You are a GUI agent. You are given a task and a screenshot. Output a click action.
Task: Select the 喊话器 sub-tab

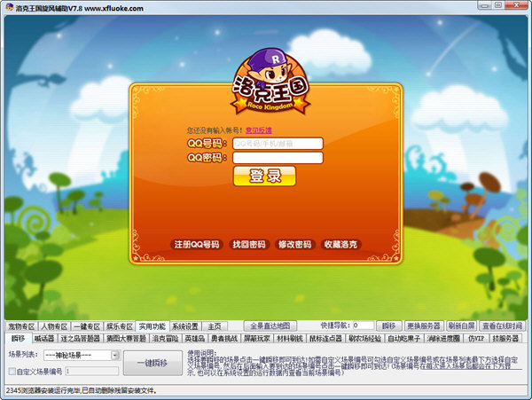(x=44, y=338)
